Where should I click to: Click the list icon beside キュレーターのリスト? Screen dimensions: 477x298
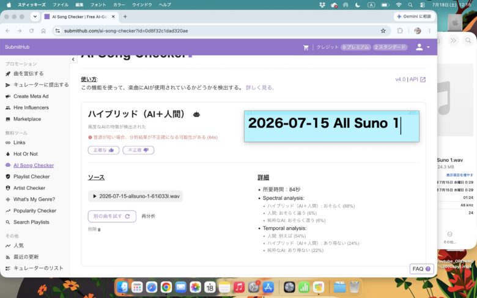point(8,268)
